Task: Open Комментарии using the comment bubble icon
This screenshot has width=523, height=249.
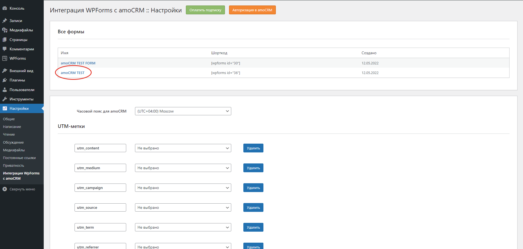Action: coord(5,49)
